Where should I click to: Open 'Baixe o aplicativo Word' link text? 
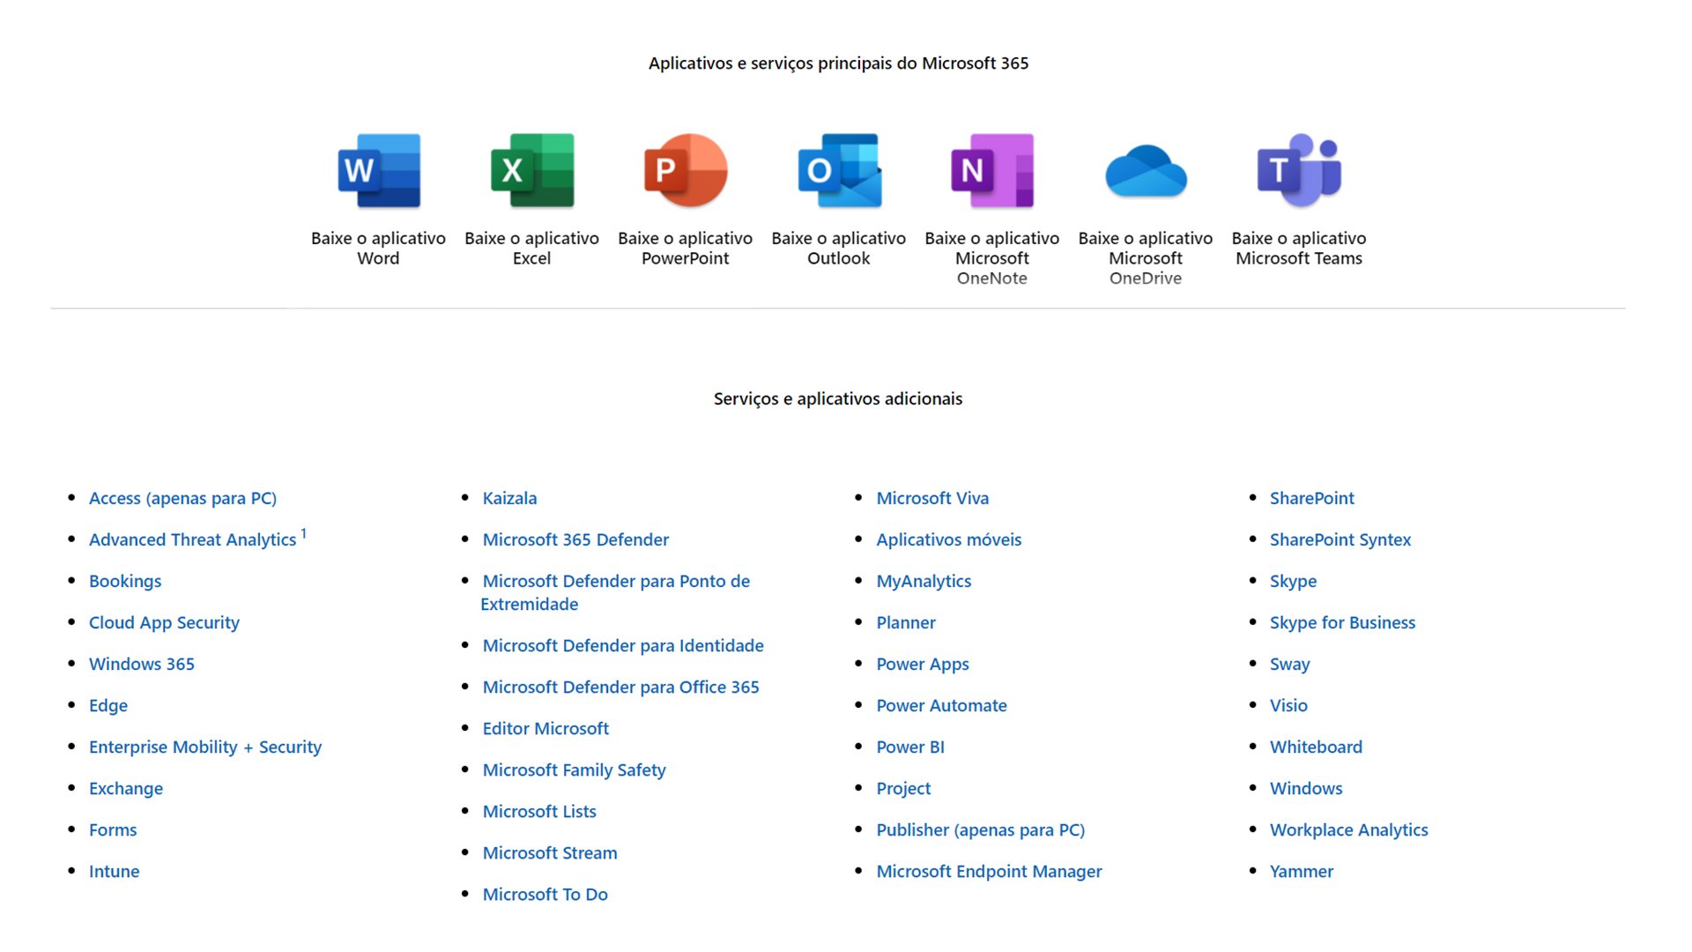(x=378, y=248)
